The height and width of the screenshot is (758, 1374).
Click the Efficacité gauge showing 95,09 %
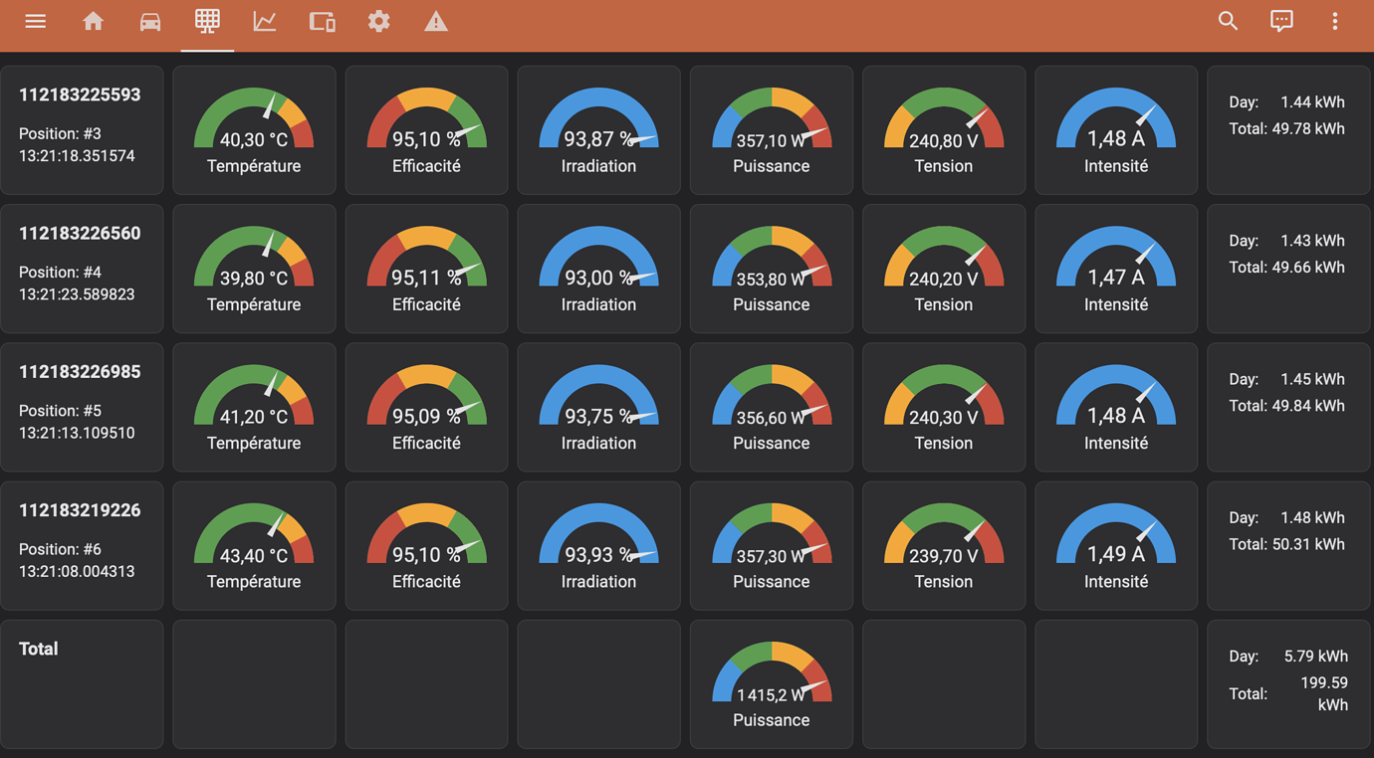pyautogui.click(x=426, y=406)
